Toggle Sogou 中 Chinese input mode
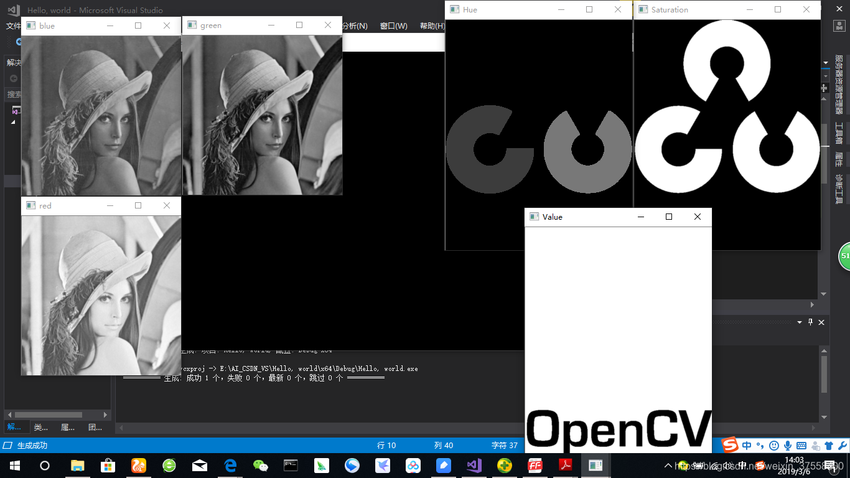 pos(746,446)
